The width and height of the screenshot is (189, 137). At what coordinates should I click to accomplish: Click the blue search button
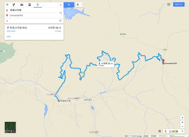(69, 5)
